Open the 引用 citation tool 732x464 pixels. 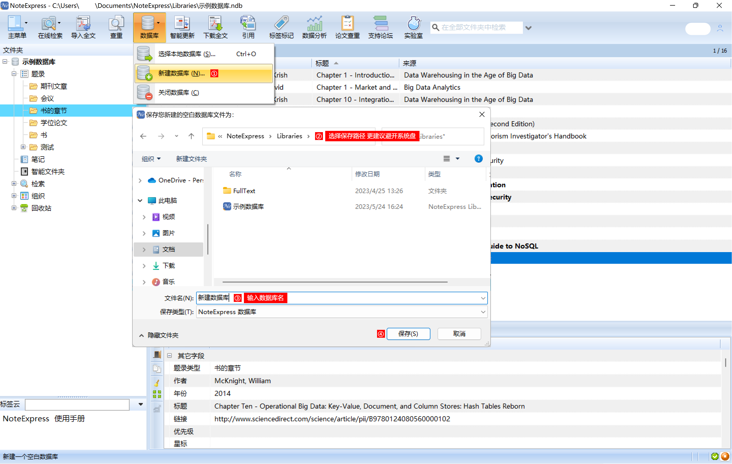[248, 27]
